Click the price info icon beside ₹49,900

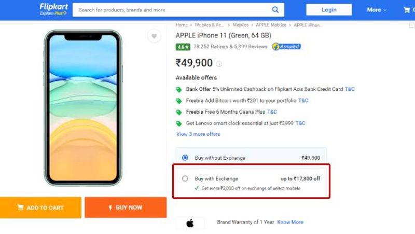[219, 64]
